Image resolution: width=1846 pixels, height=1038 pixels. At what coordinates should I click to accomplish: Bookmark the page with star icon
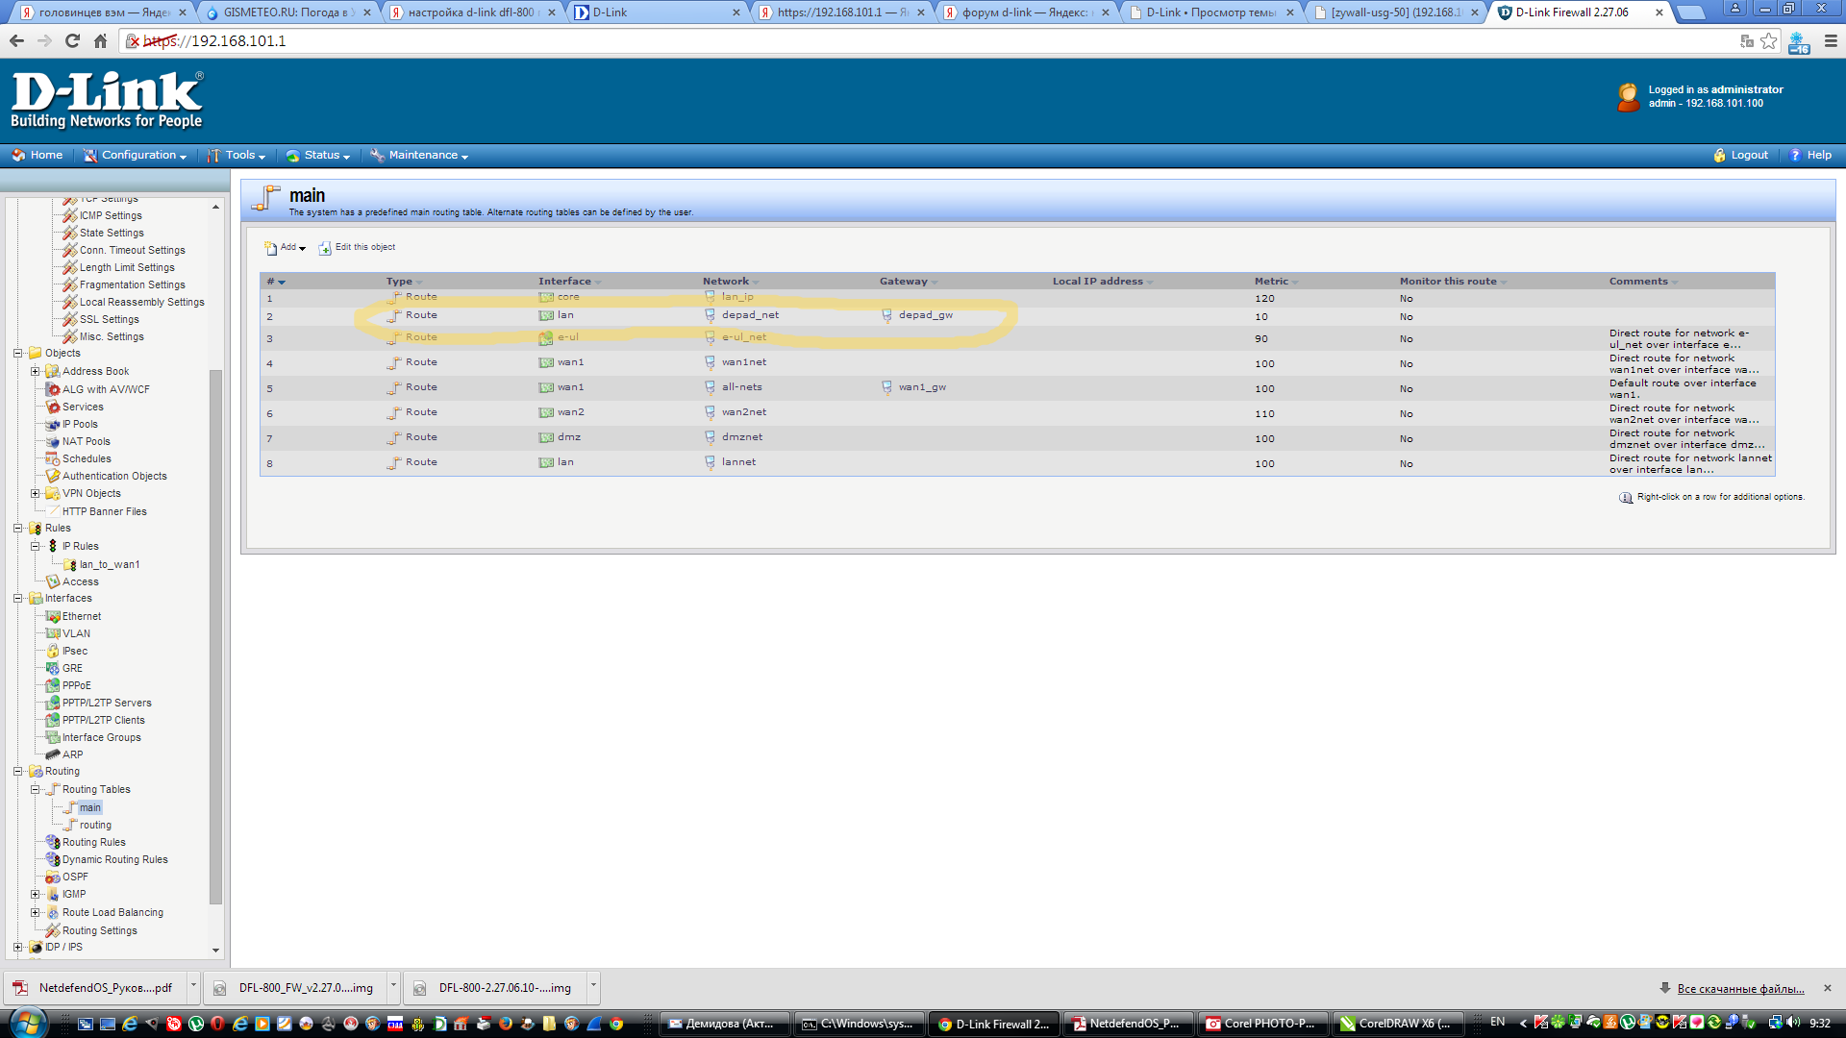tap(1768, 41)
